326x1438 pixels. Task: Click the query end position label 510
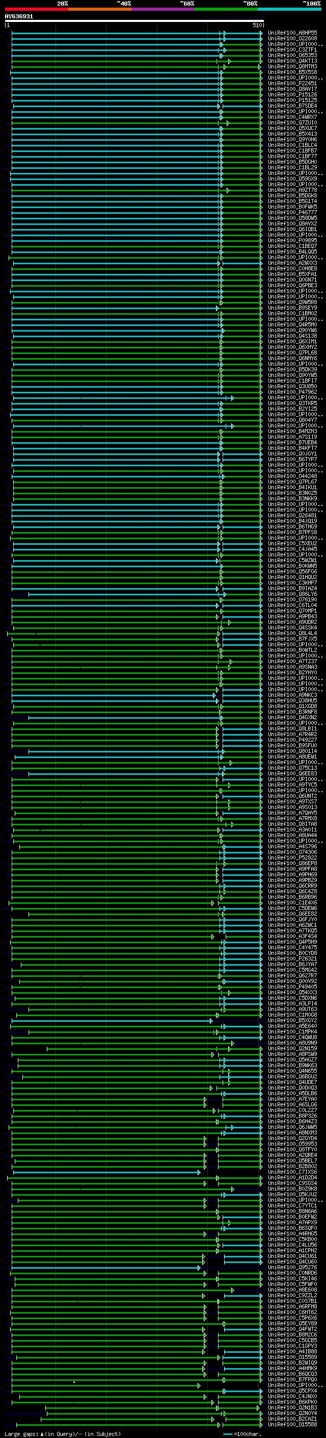(x=257, y=25)
